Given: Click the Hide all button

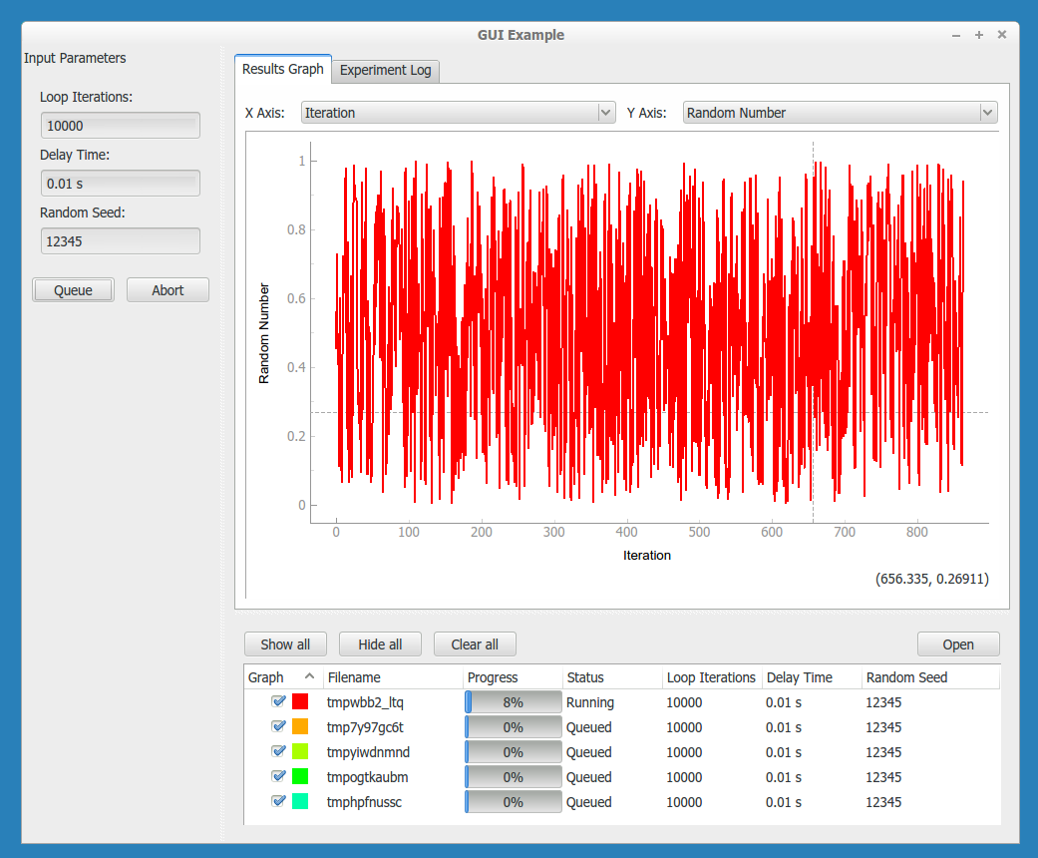Looking at the screenshot, I should 380,644.
